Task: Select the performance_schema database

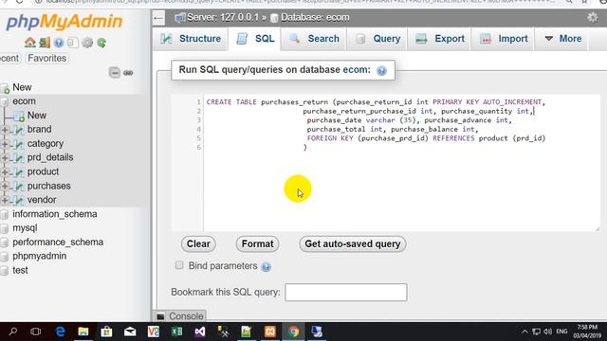Action: tap(58, 242)
